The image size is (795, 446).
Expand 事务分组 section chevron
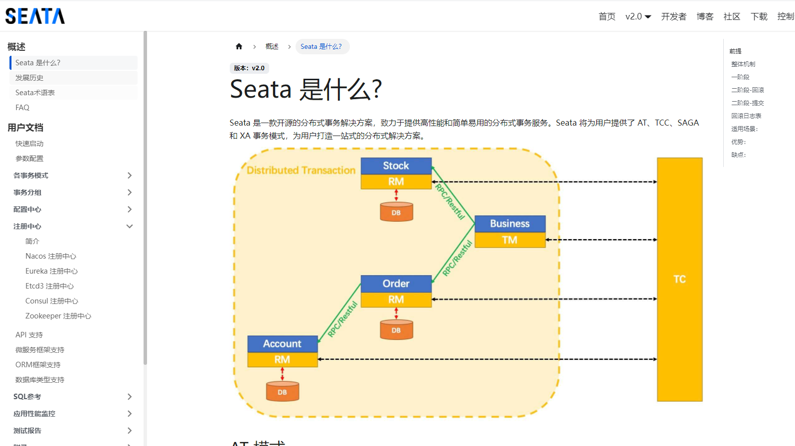[x=130, y=192]
